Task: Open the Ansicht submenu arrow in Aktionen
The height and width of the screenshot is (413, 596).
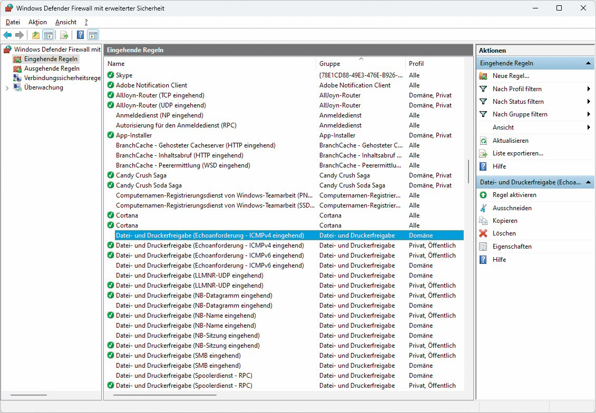Action: pyautogui.click(x=589, y=127)
